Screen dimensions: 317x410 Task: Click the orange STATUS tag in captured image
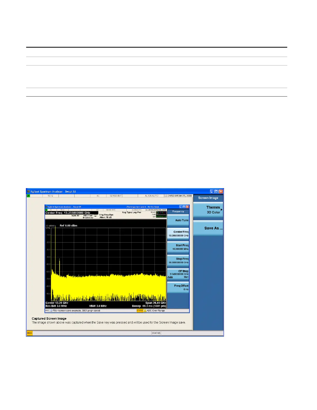coord(140,311)
